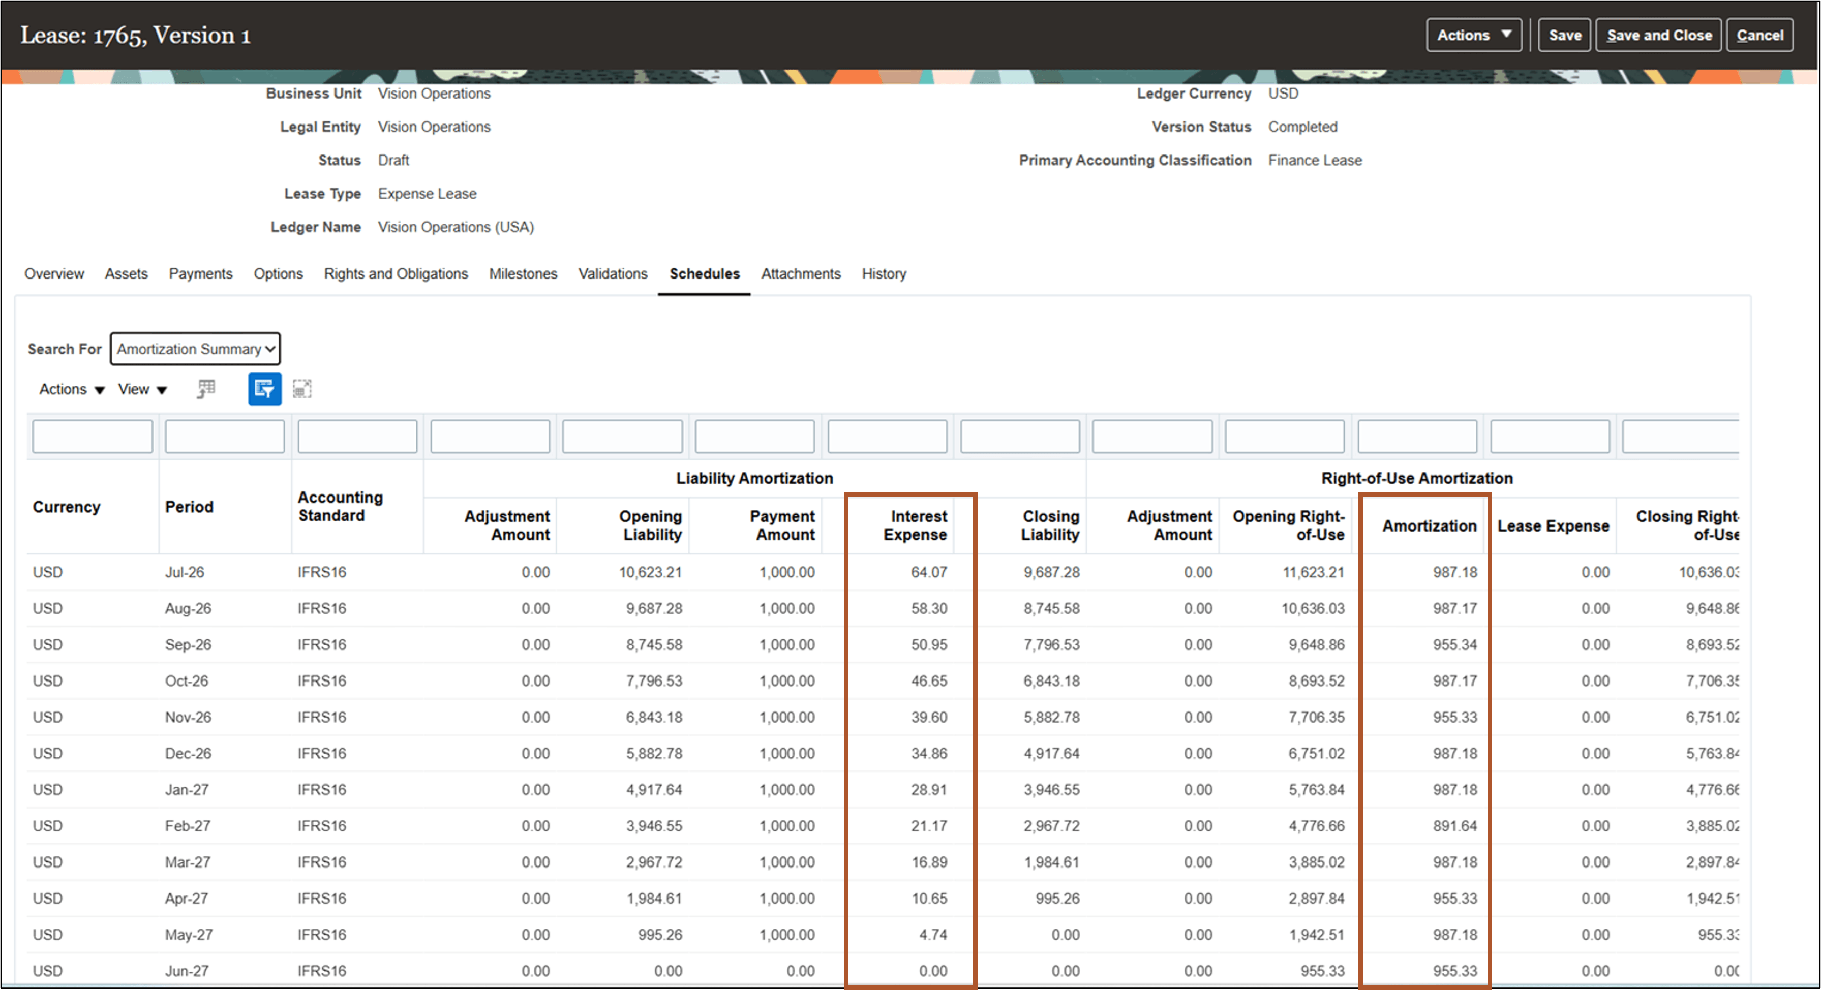The image size is (1821, 990).
Task: Open the Payments tab
Action: click(200, 273)
